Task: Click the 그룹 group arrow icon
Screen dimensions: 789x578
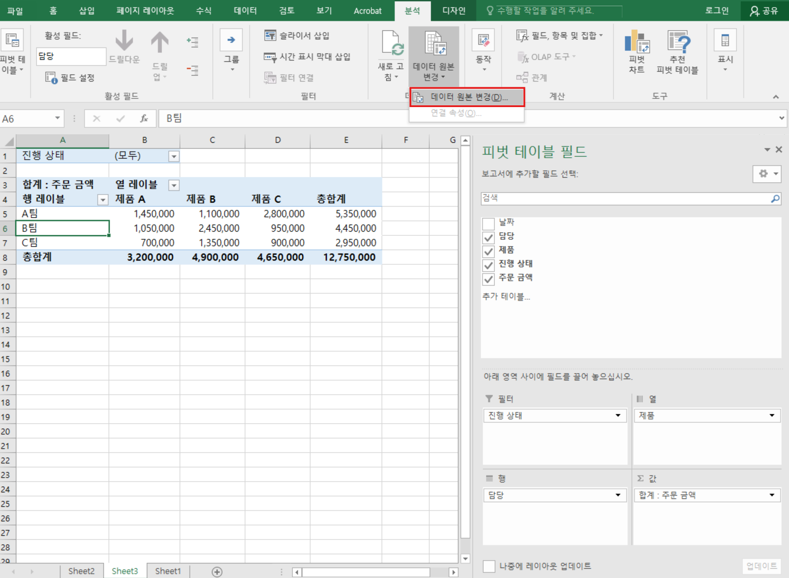Action: coord(231,40)
